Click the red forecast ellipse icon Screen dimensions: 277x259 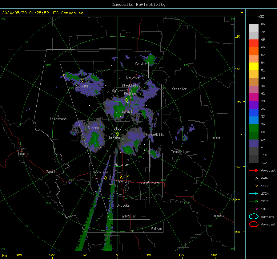tap(254, 224)
